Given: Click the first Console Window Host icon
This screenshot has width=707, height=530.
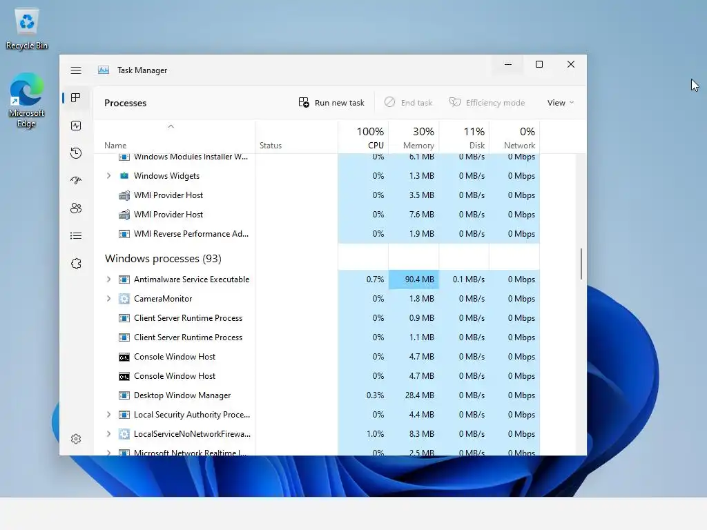Looking at the screenshot, I should pyautogui.click(x=124, y=357).
